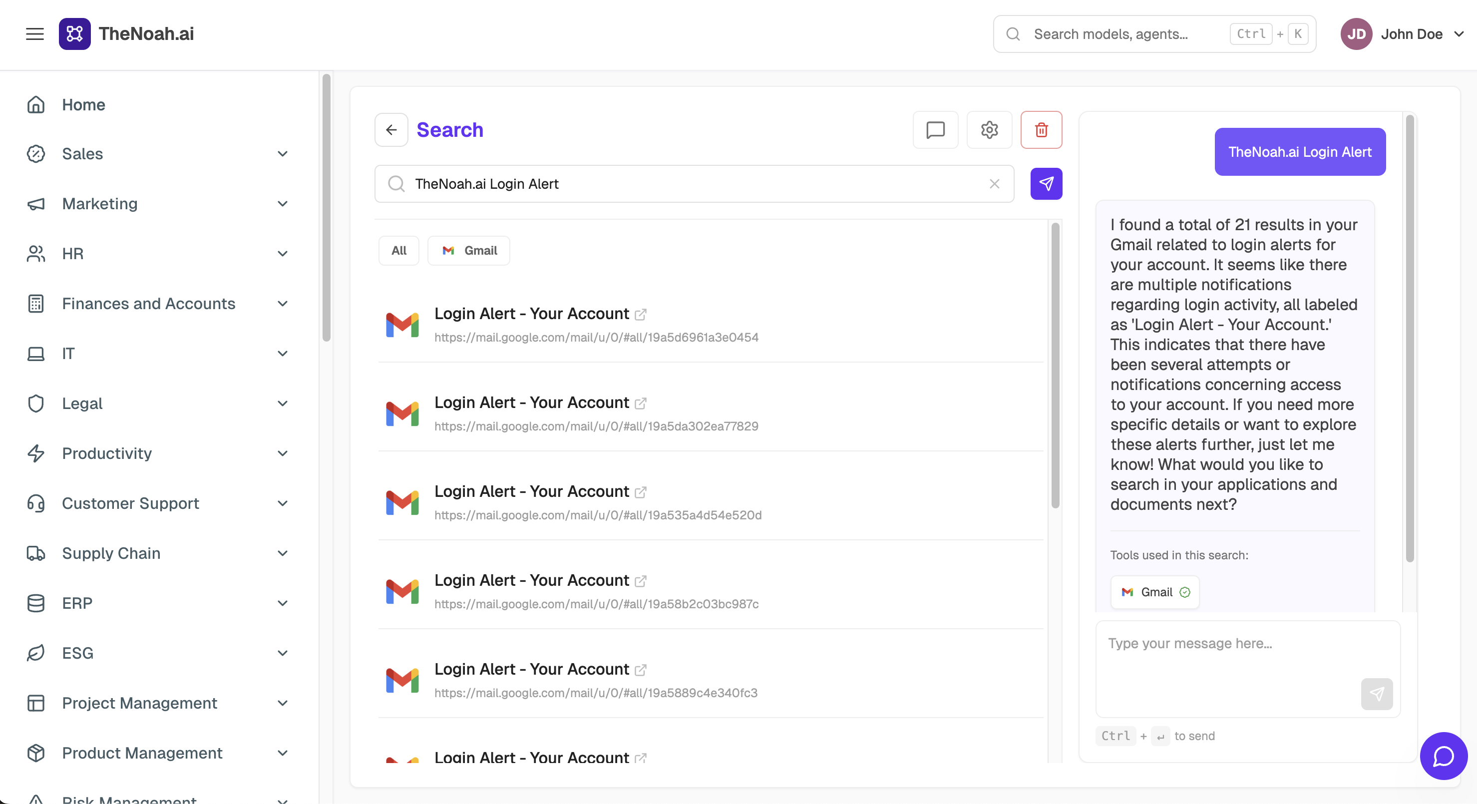Viewport: 1477px width, 804px height.
Task: Click the Search page heading
Action: pos(450,130)
